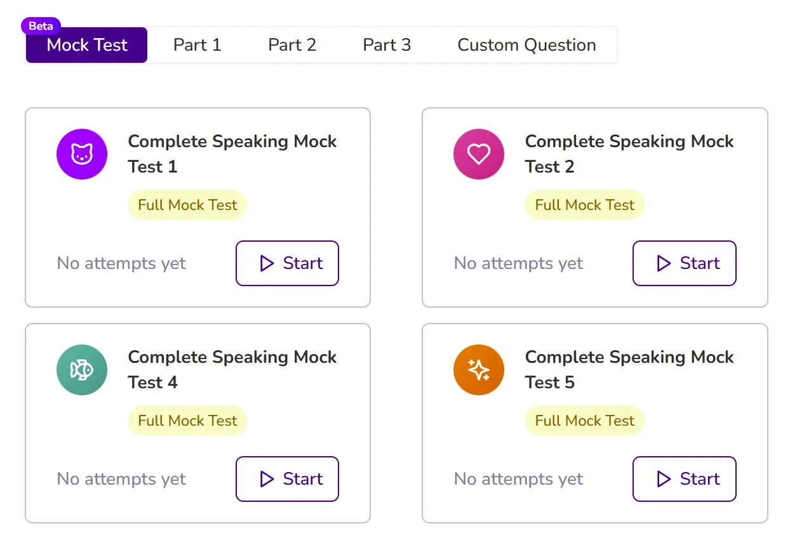Image resolution: width=790 pixels, height=538 pixels.
Task: Click the play icon in Mock Test 2's Start button
Action: point(664,263)
